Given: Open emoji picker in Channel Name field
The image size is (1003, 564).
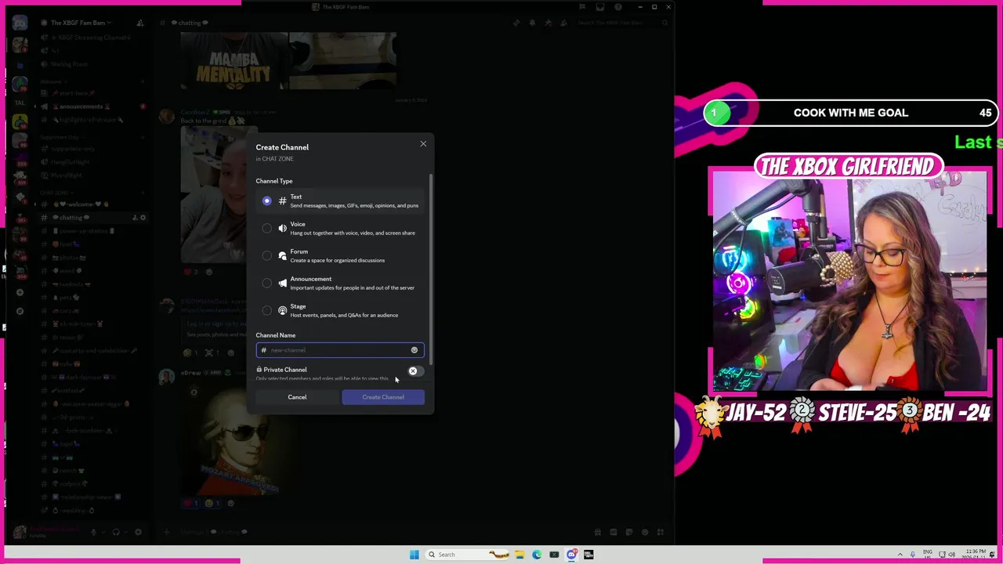Looking at the screenshot, I should (415, 350).
